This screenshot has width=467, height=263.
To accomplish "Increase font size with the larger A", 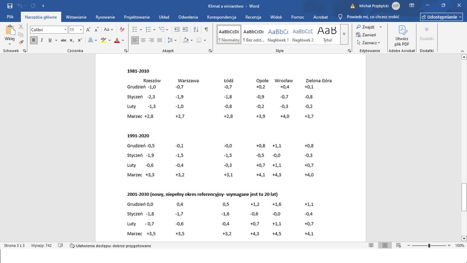I will 88,30.
